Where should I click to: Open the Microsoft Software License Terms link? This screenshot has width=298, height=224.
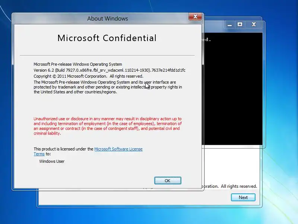click(118, 149)
